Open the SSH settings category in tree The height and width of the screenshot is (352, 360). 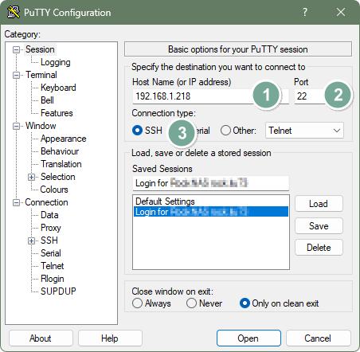pos(49,241)
